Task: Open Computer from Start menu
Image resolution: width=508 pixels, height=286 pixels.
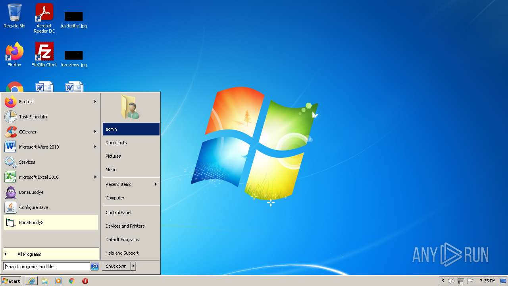Action: tap(131, 198)
